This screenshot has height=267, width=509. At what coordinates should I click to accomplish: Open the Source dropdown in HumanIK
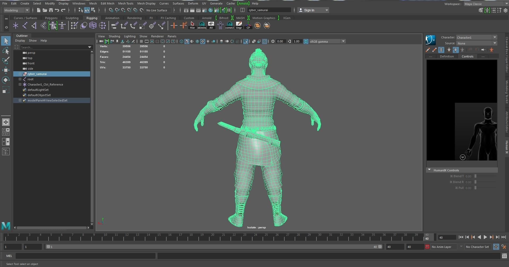(x=477, y=43)
